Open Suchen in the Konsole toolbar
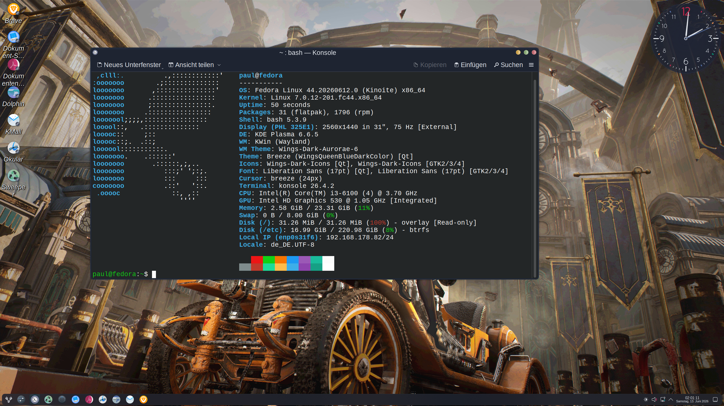Viewport: 724px width, 406px height. [508, 65]
